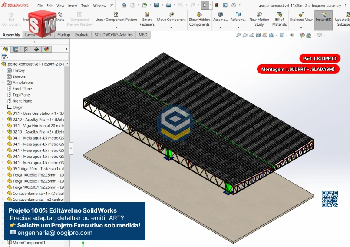The height and width of the screenshot is (247, 350).
Task: Toggle Show Hidden Components
Action: pyautogui.click(x=199, y=20)
